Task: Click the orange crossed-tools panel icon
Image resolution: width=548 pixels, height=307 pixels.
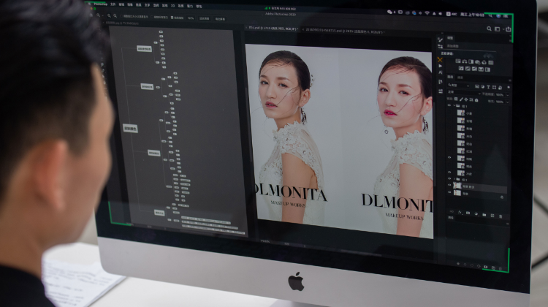Action: [440, 59]
